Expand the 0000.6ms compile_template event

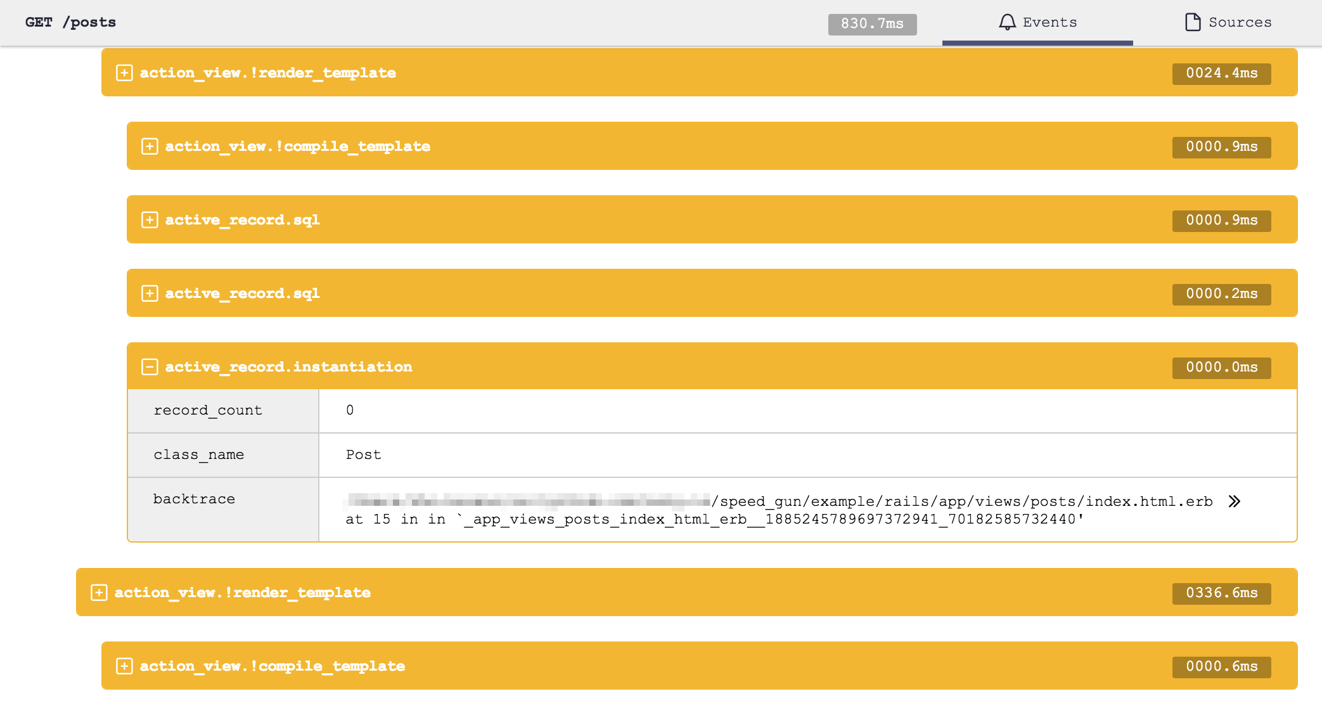pyautogui.click(x=124, y=666)
